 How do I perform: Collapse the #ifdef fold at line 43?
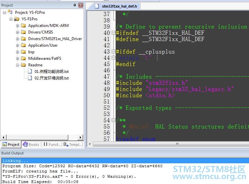113,52
